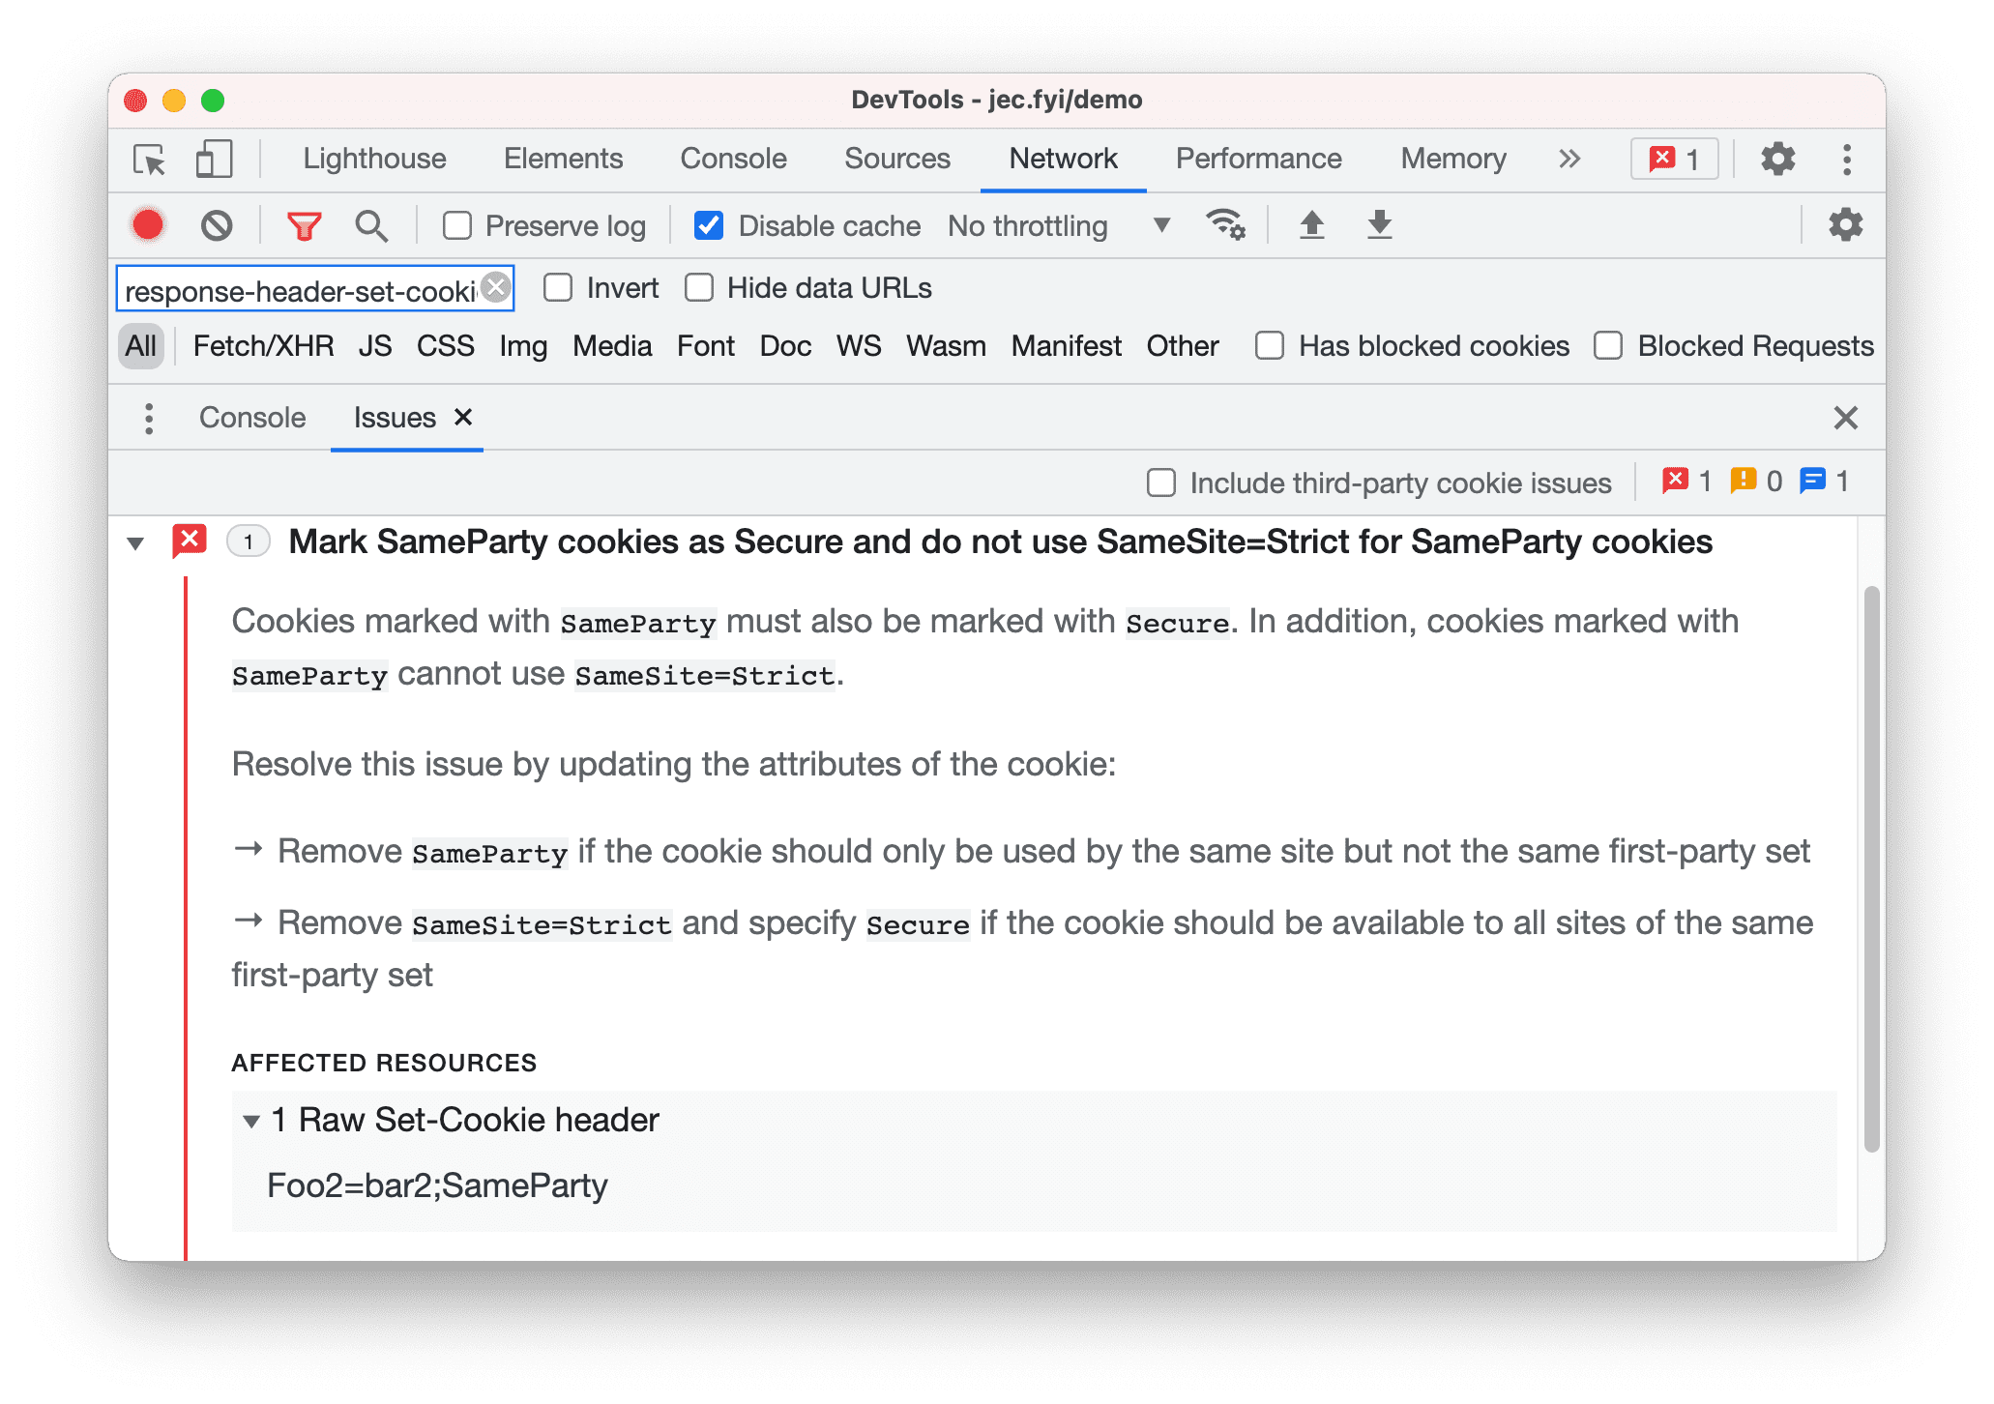Viewport: 1994px width, 1404px height.
Task: Click the filter funnel icon
Action: tap(303, 225)
